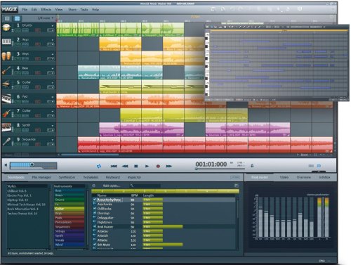Start playback with the play button
The height and width of the screenshot is (265, 351).
click(147, 166)
